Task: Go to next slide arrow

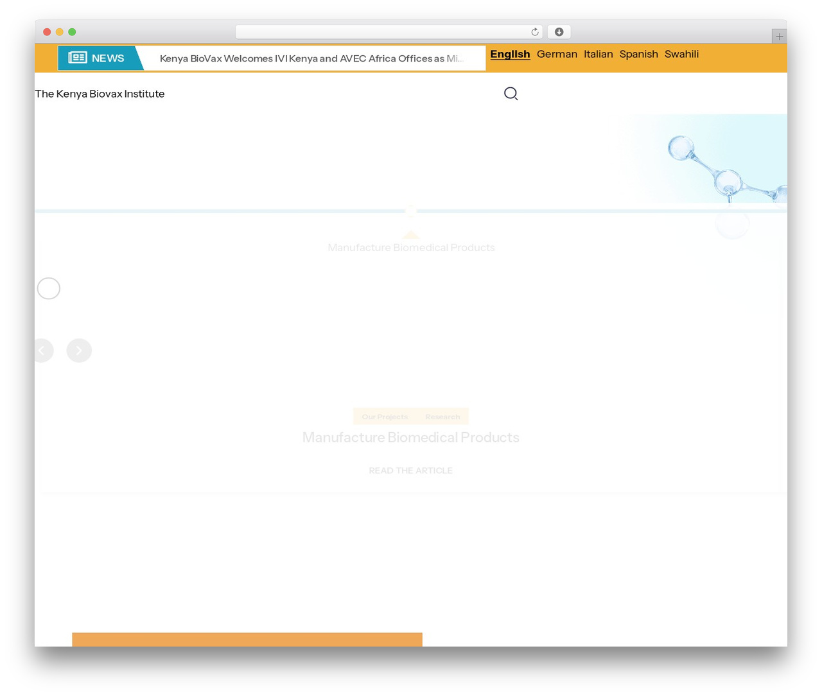Action: 79,351
